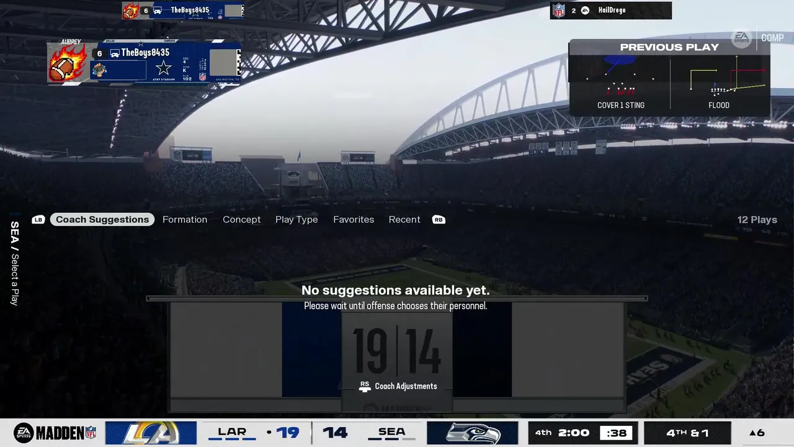This screenshot has width=794, height=447.
Task: Open Coach Adjustments
Action: (x=406, y=386)
